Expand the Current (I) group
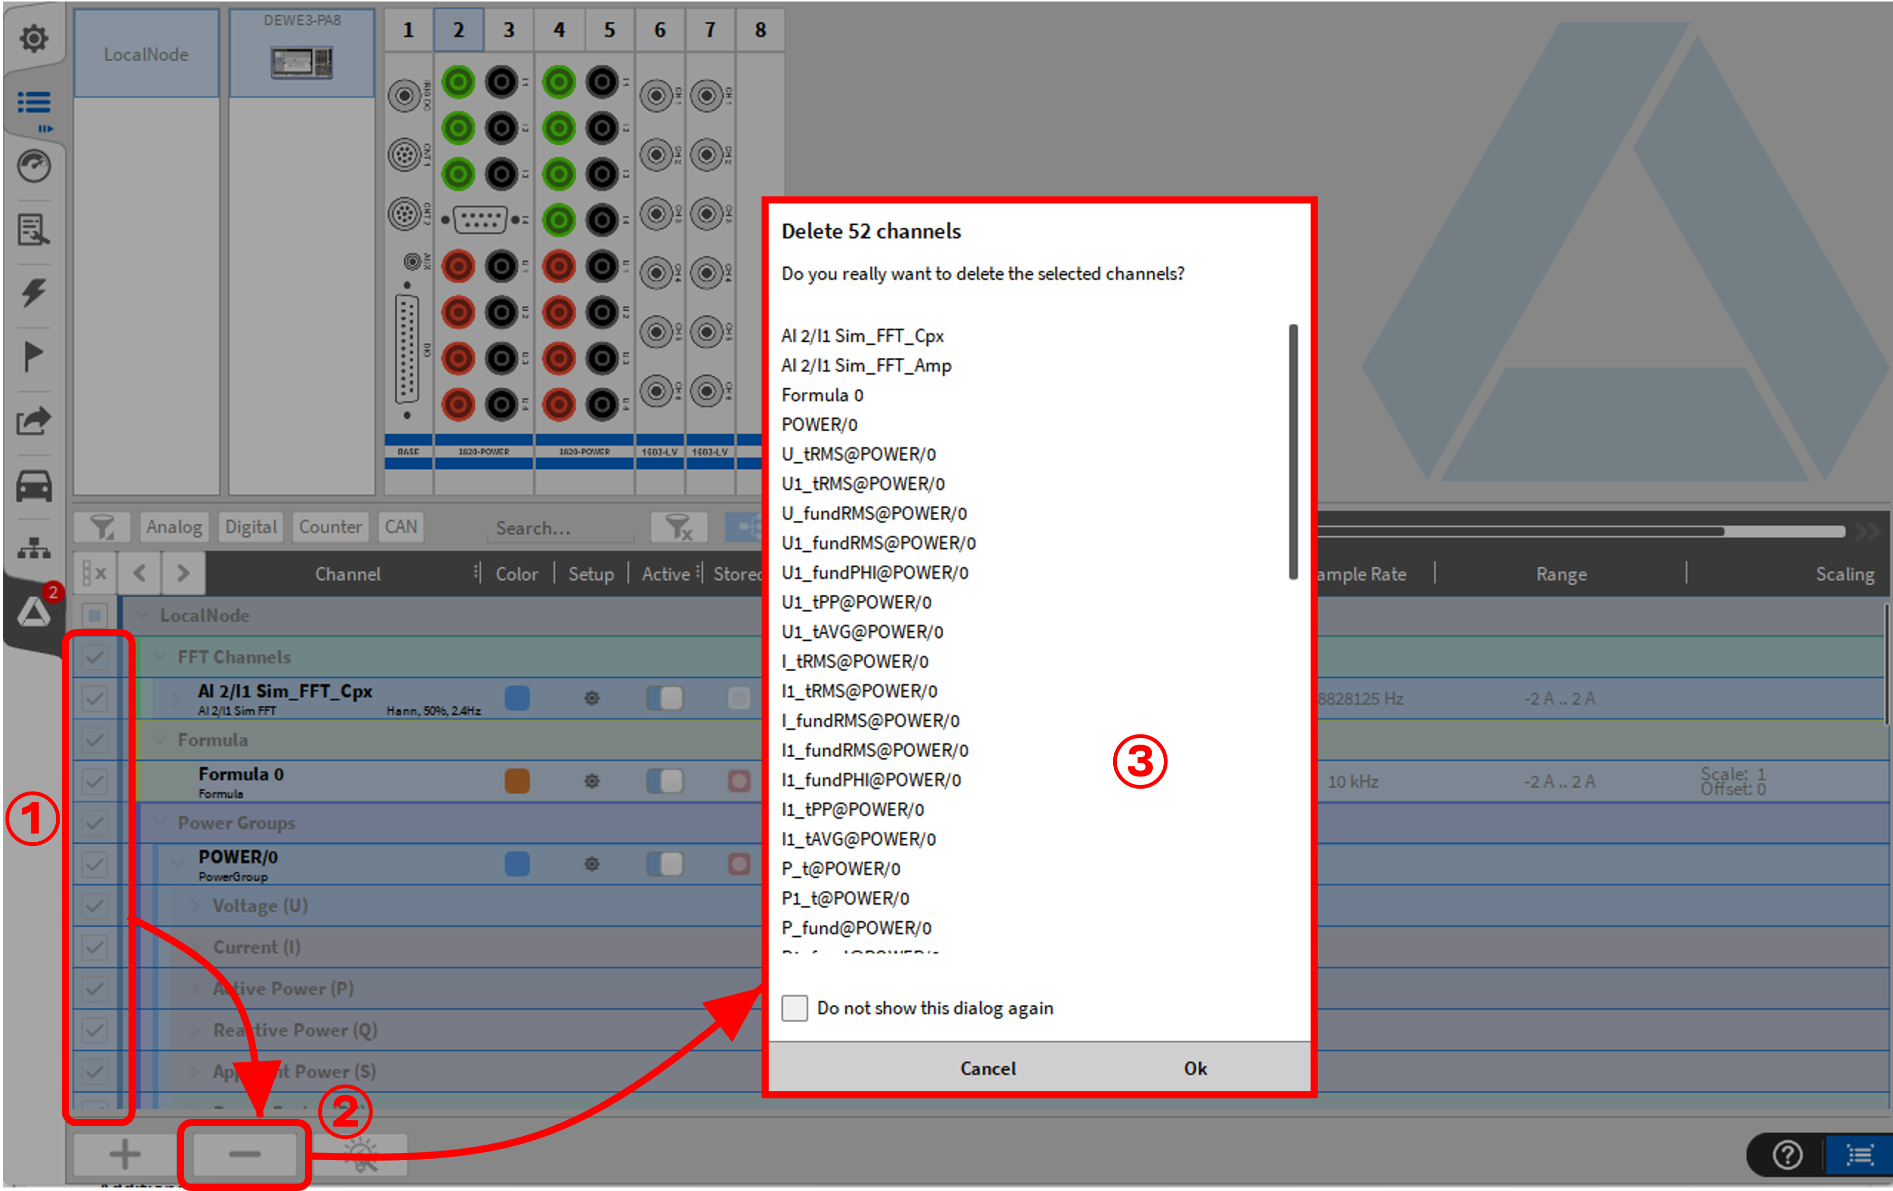 point(195,948)
